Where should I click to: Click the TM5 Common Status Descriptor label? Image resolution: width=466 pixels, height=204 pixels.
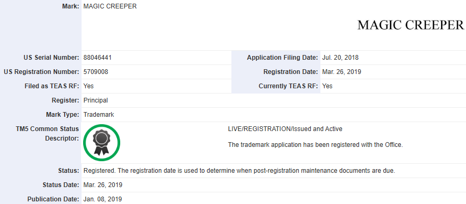click(48, 133)
